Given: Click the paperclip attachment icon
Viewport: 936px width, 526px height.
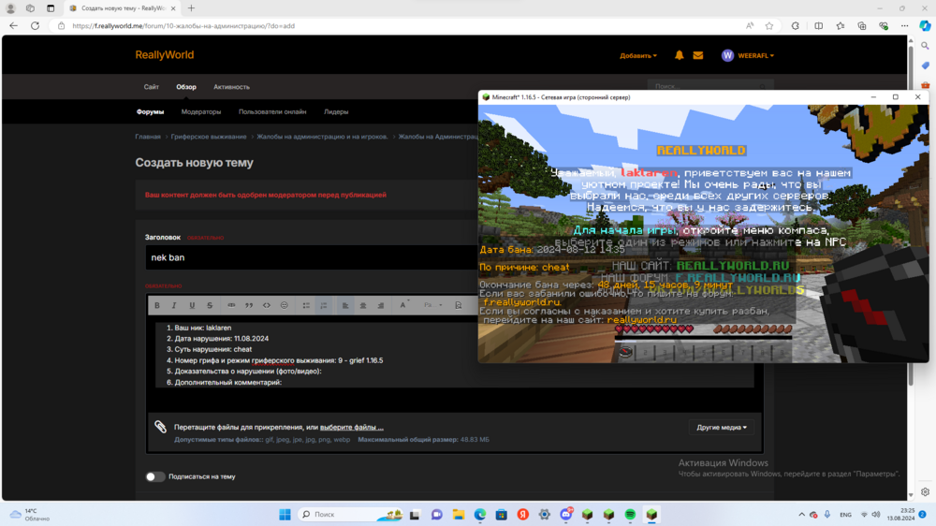Looking at the screenshot, I should point(161,426).
